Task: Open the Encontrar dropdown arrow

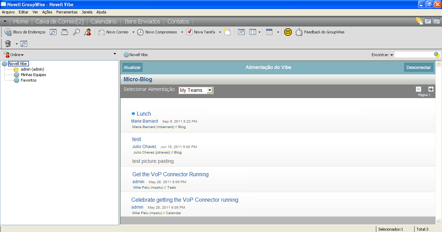Action: [392, 55]
